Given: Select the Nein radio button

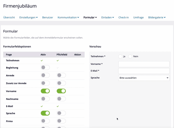Looking at the screenshot, I should tap(130, 56).
